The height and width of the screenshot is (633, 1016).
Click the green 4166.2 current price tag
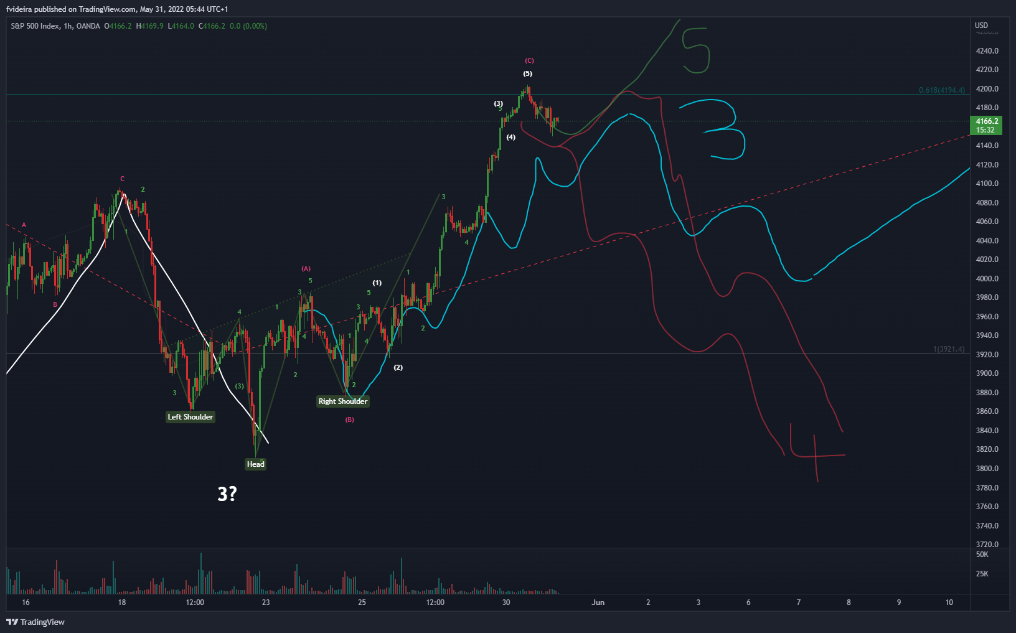(x=986, y=126)
